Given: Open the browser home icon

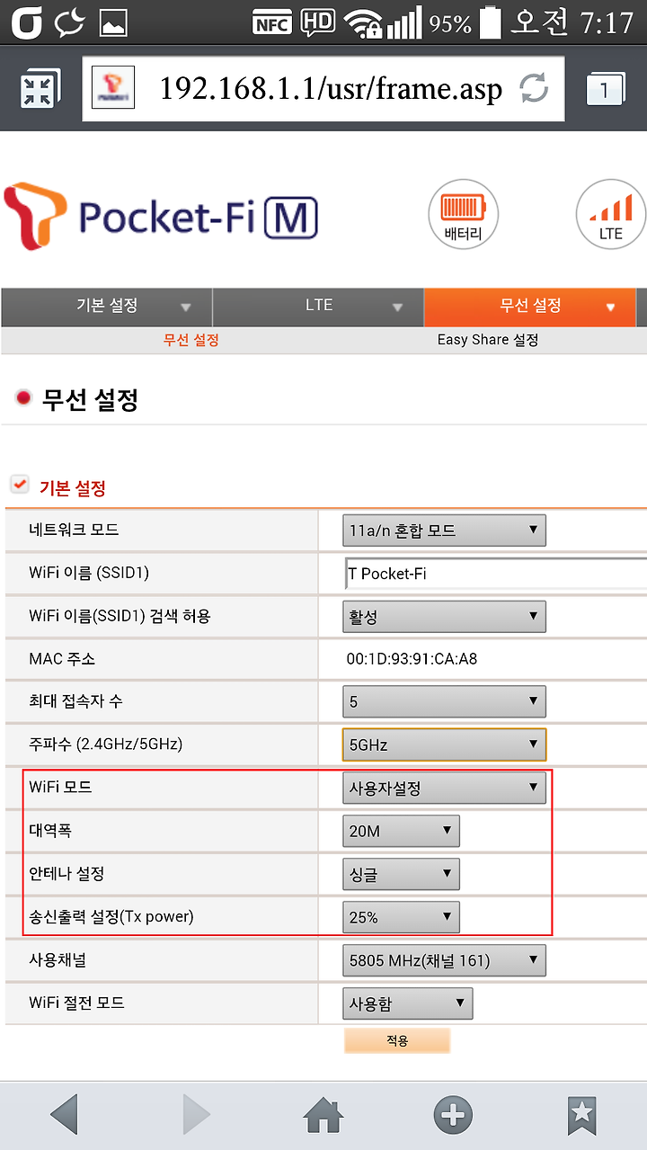Looking at the screenshot, I should [323, 1117].
